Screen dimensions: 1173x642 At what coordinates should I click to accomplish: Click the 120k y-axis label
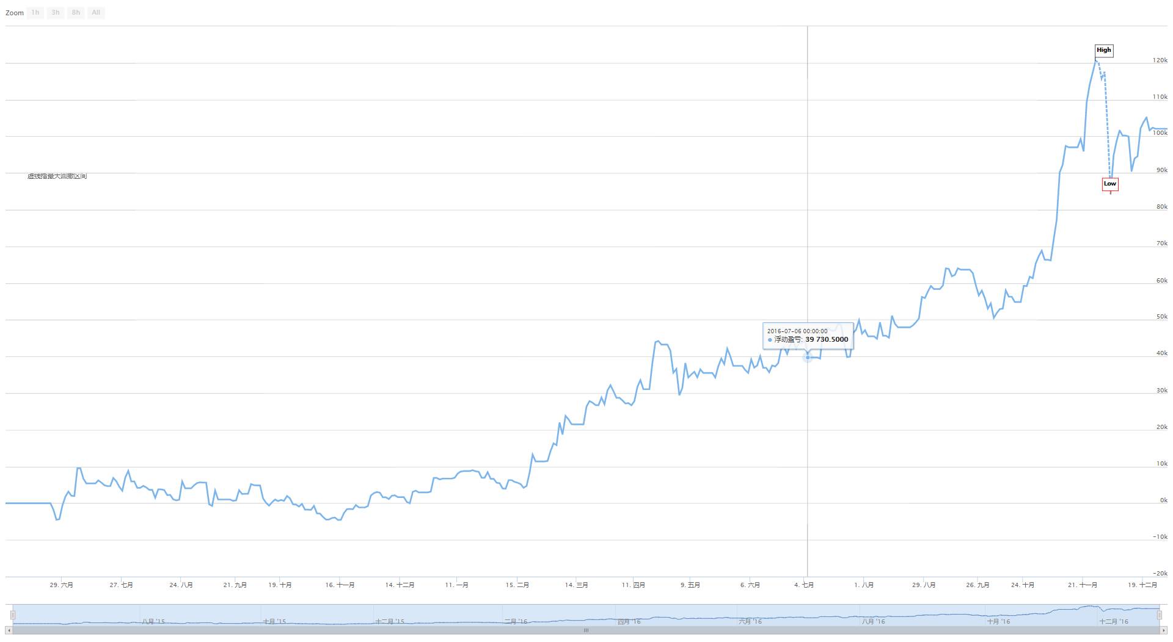(x=1160, y=60)
